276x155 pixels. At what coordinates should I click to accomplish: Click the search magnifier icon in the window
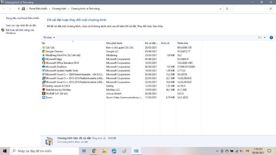pyautogui.click(x=271, y=9)
